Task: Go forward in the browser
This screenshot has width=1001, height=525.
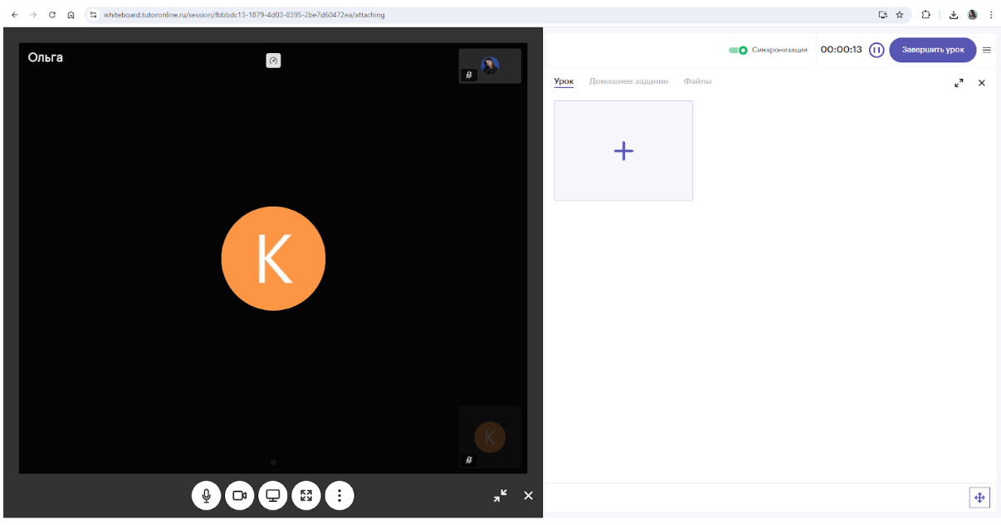Action: point(33,14)
